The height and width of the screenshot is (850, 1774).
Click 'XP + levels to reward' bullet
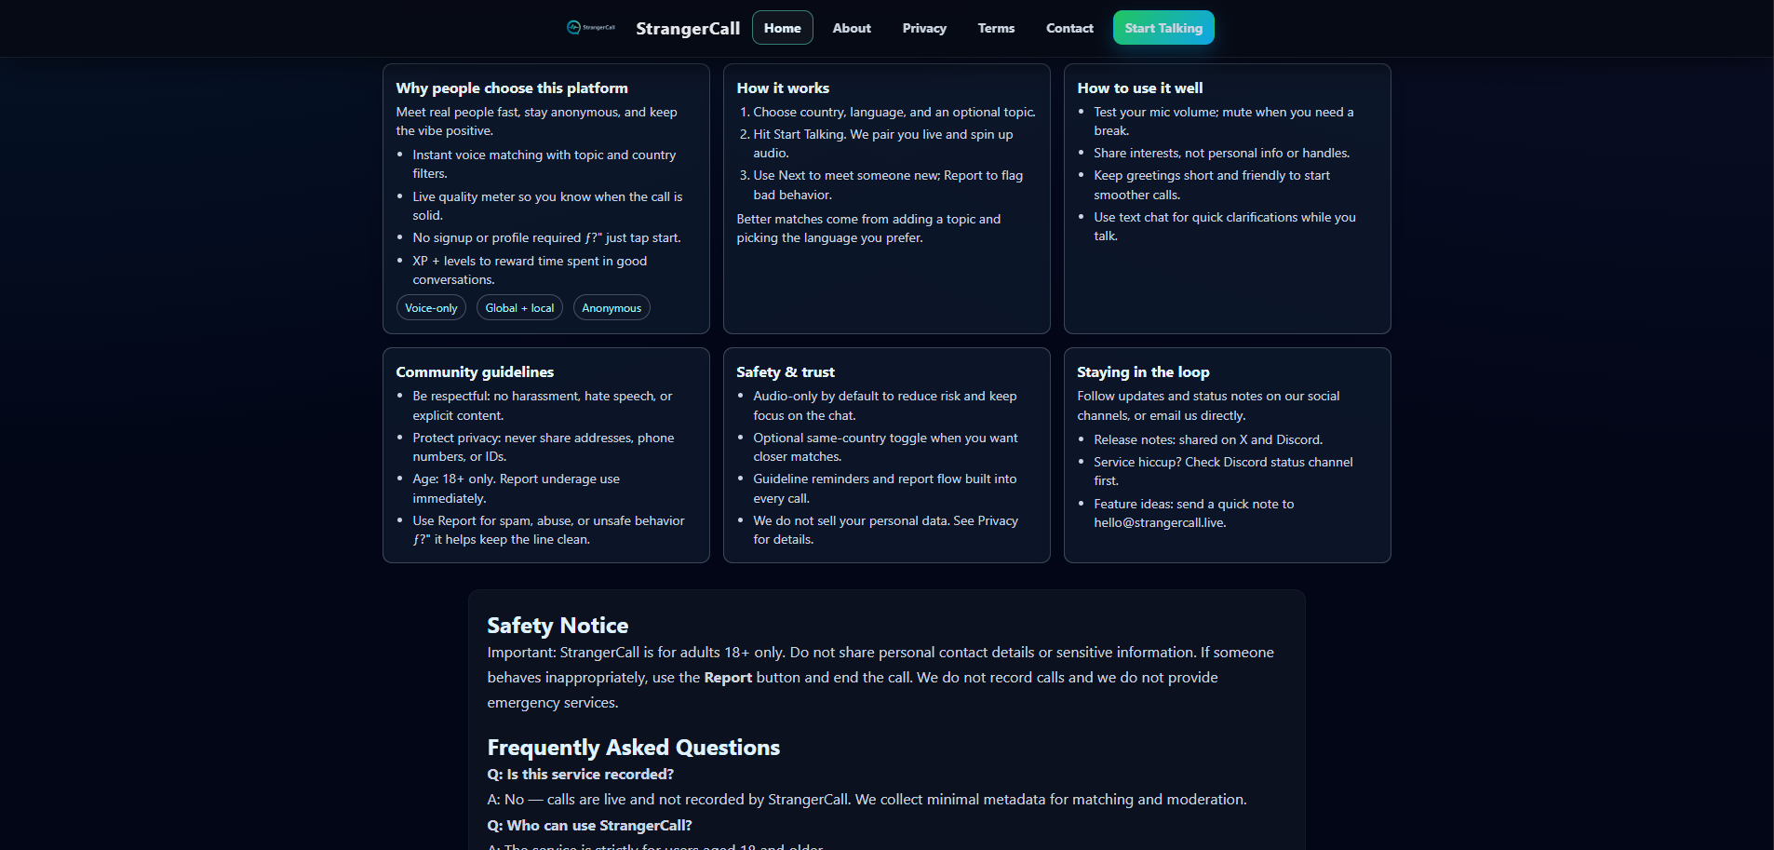pyautogui.click(x=530, y=270)
